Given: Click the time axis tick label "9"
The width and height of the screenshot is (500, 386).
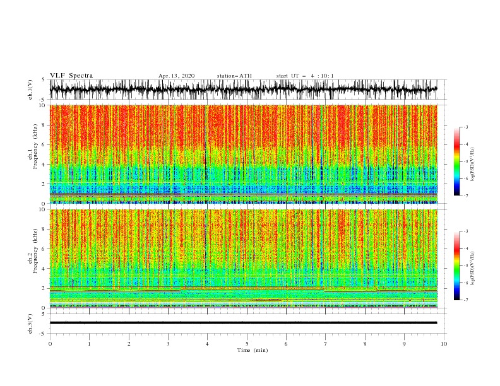Looking at the screenshot, I should (404, 344).
